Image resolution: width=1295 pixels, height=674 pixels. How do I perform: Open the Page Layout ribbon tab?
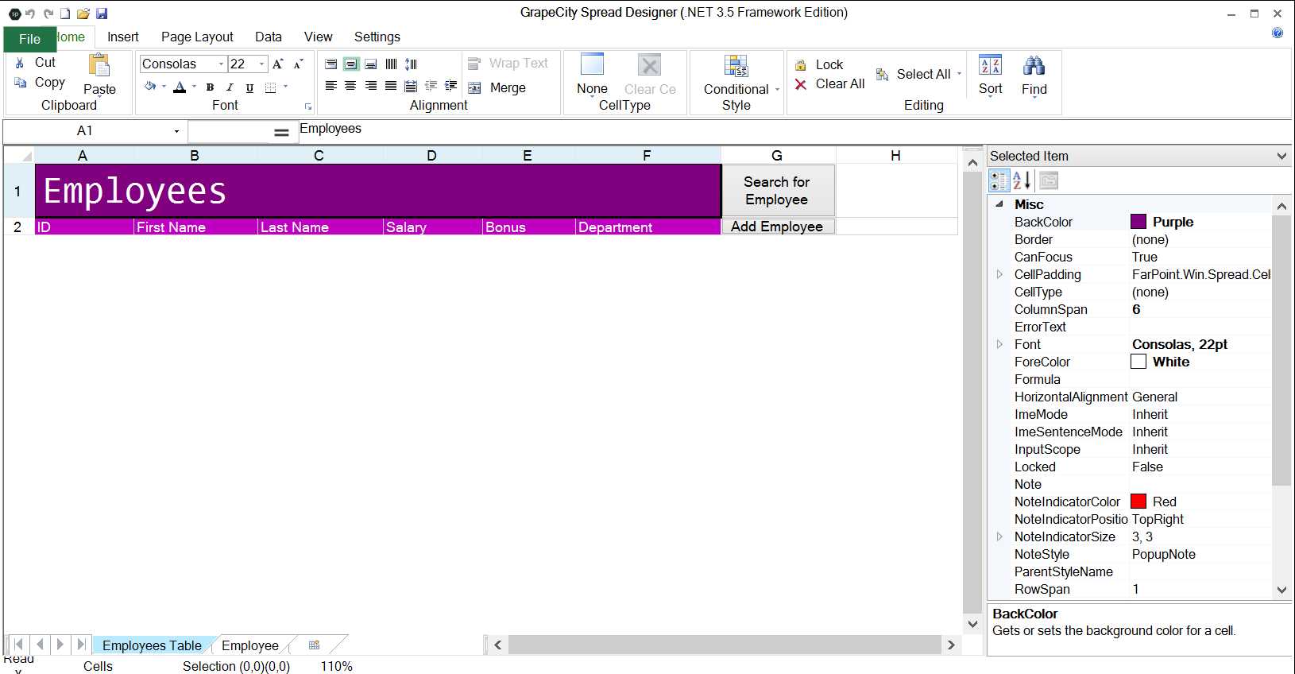coord(197,37)
